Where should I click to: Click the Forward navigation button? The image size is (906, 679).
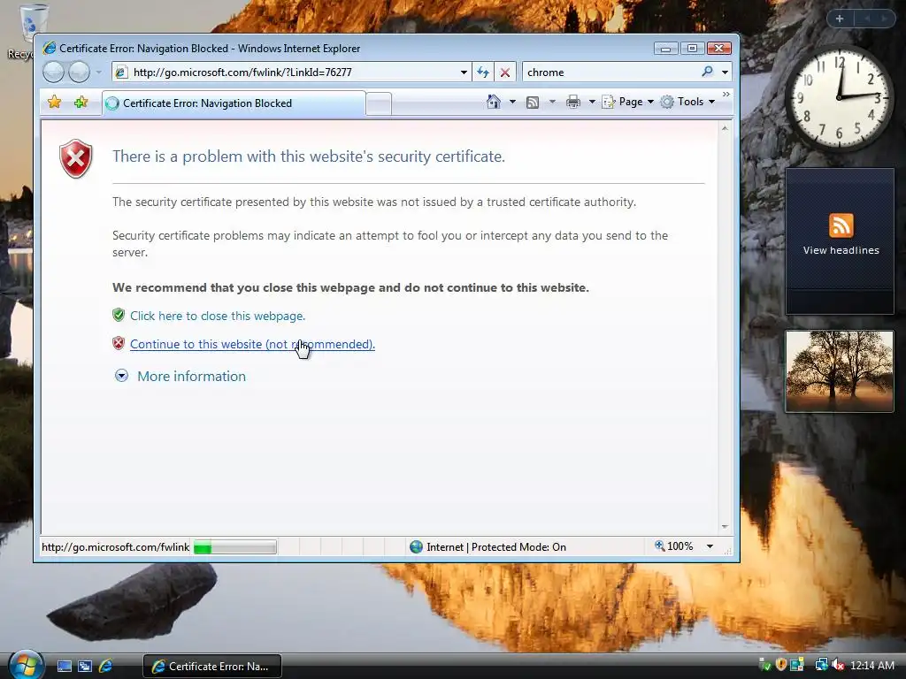[x=79, y=72]
